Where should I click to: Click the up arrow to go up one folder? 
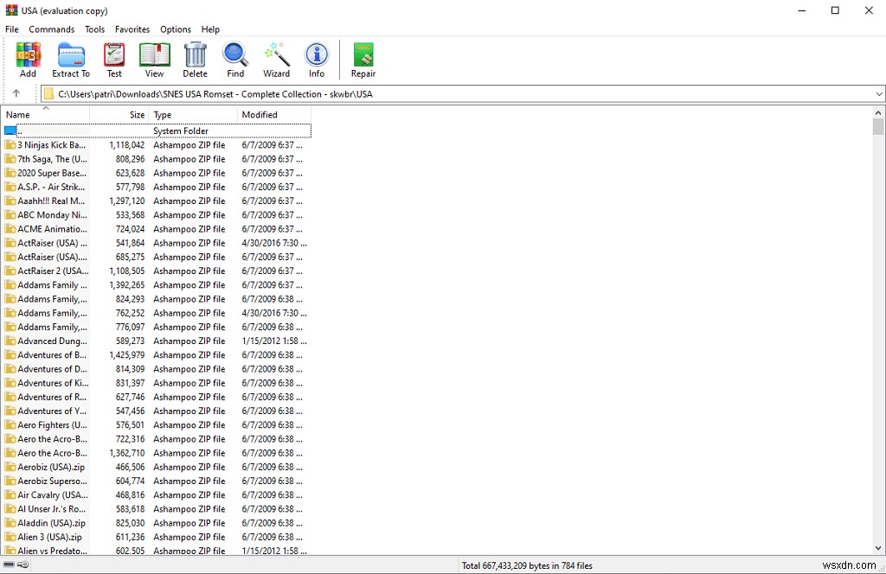click(x=18, y=93)
